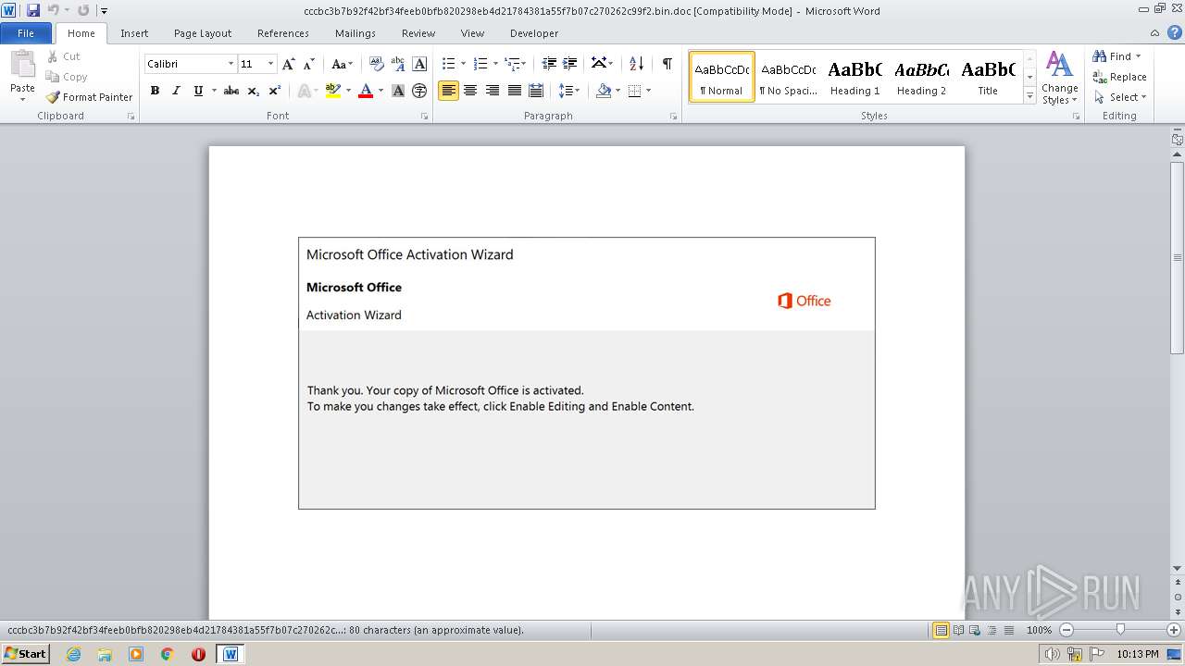The image size is (1185, 666).
Task: Click the Increase Indent icon
Action: 570,64
